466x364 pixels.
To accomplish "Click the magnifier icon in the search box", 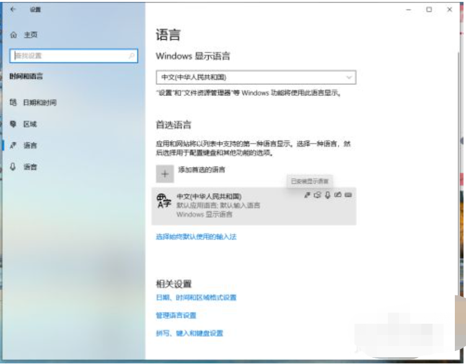I will tap(131, 56).
